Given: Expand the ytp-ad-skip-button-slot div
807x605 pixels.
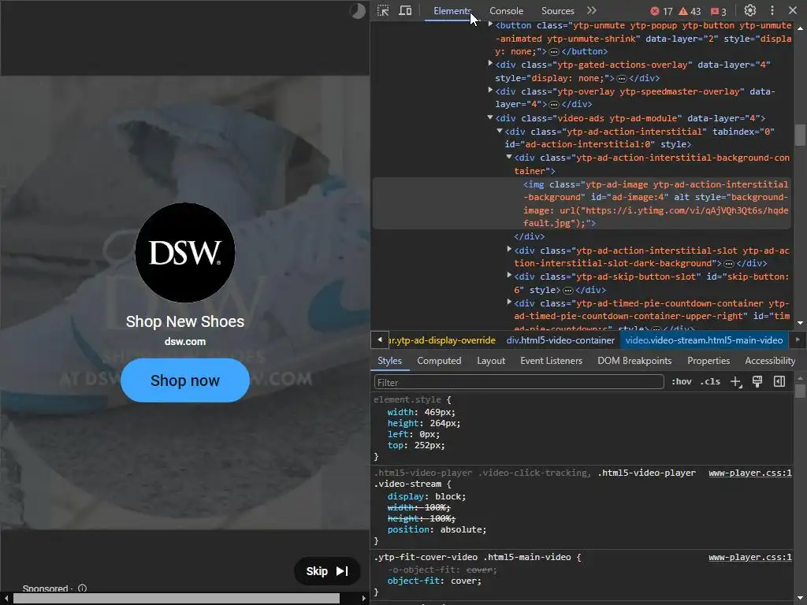Looking at the screenshot, I should 509,275.
